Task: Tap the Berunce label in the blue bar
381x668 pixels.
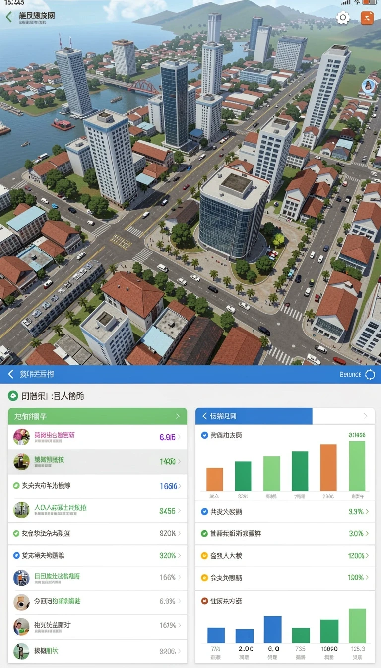Action: pyautogui.click(x=350, y=375)
